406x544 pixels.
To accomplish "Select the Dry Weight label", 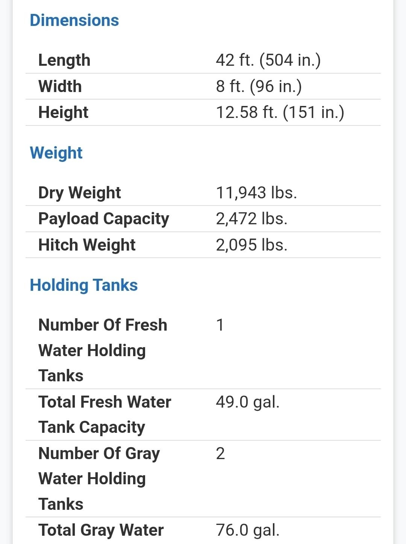I will click(x=79, y=193).
